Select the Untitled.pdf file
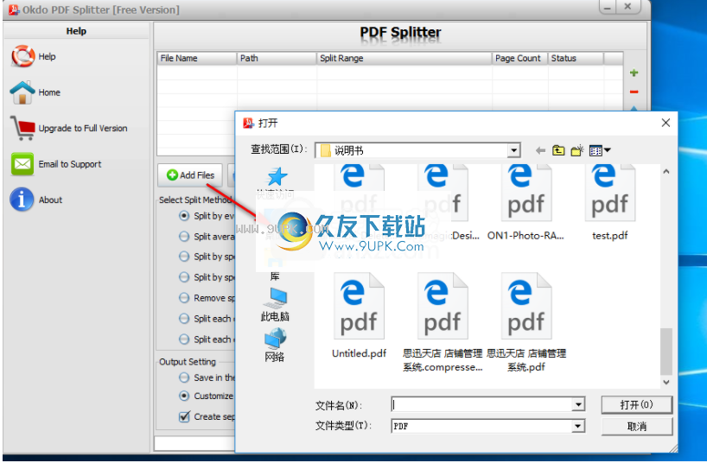The image size is (707, 463). pos(359,315)
